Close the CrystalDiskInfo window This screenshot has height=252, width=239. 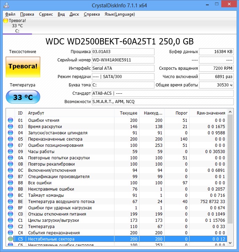pos(229,4)
